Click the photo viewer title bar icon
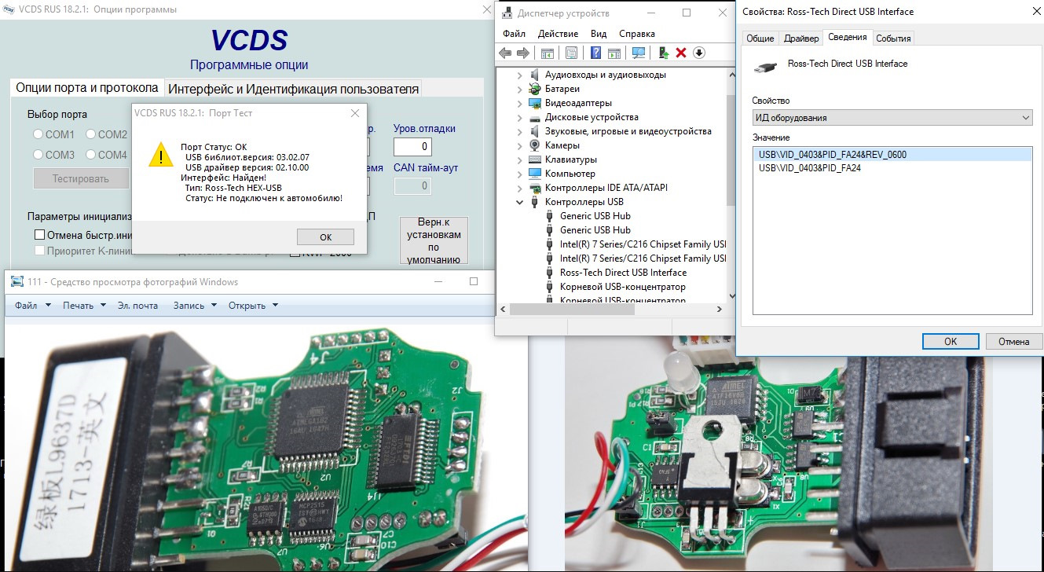 tap(17, 282)
